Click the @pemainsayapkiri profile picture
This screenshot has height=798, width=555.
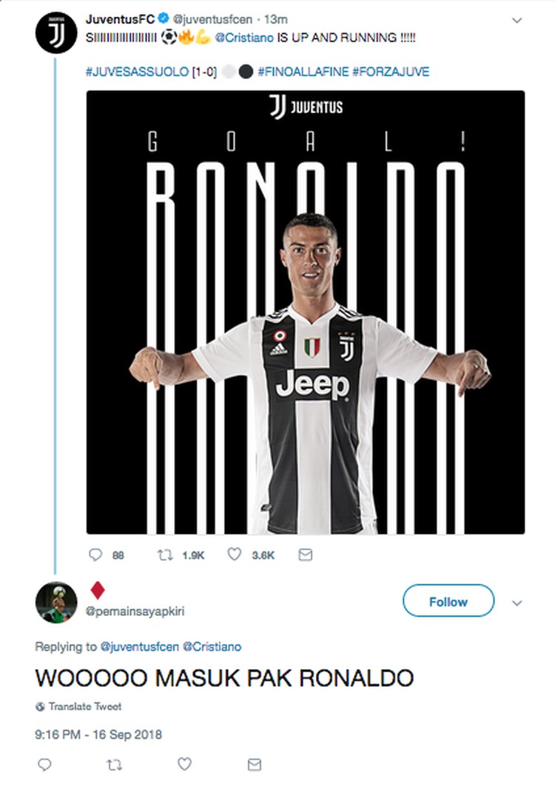pyautogui.click(x=56, y=602)
